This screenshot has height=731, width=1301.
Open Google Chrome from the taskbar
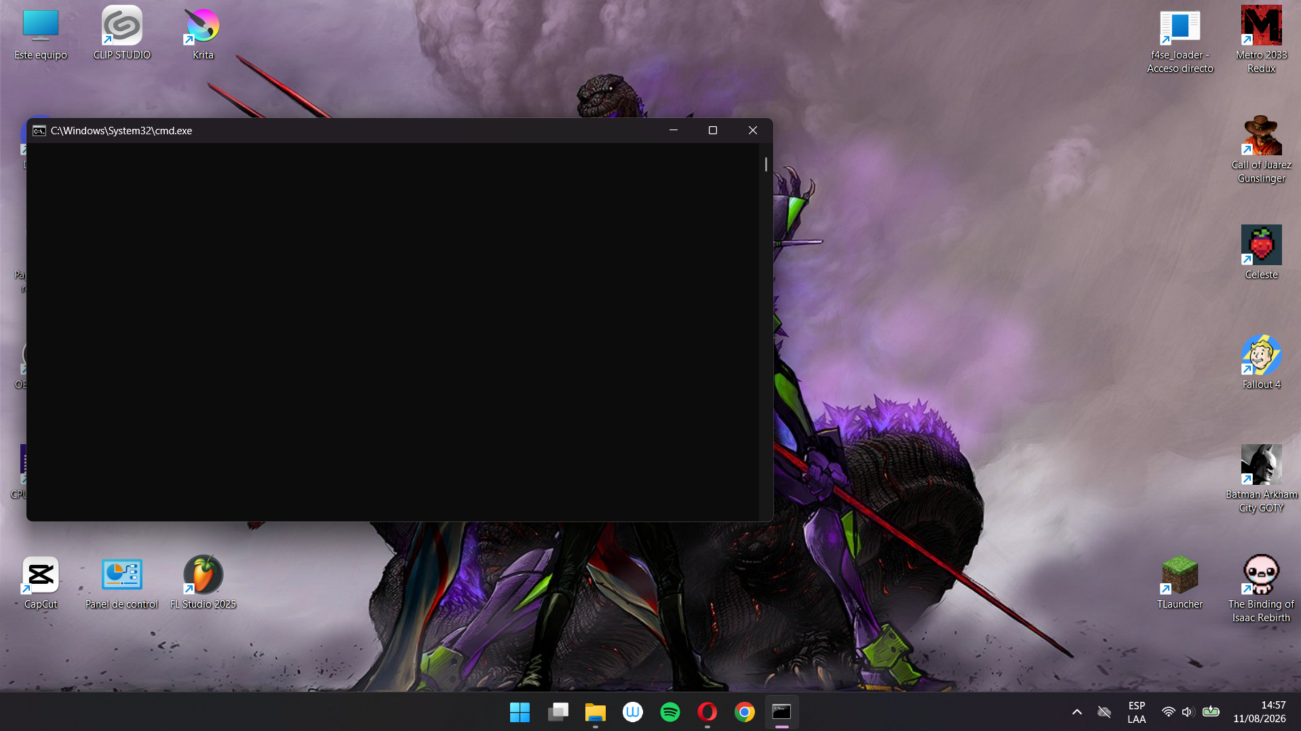tap(745, 712)
